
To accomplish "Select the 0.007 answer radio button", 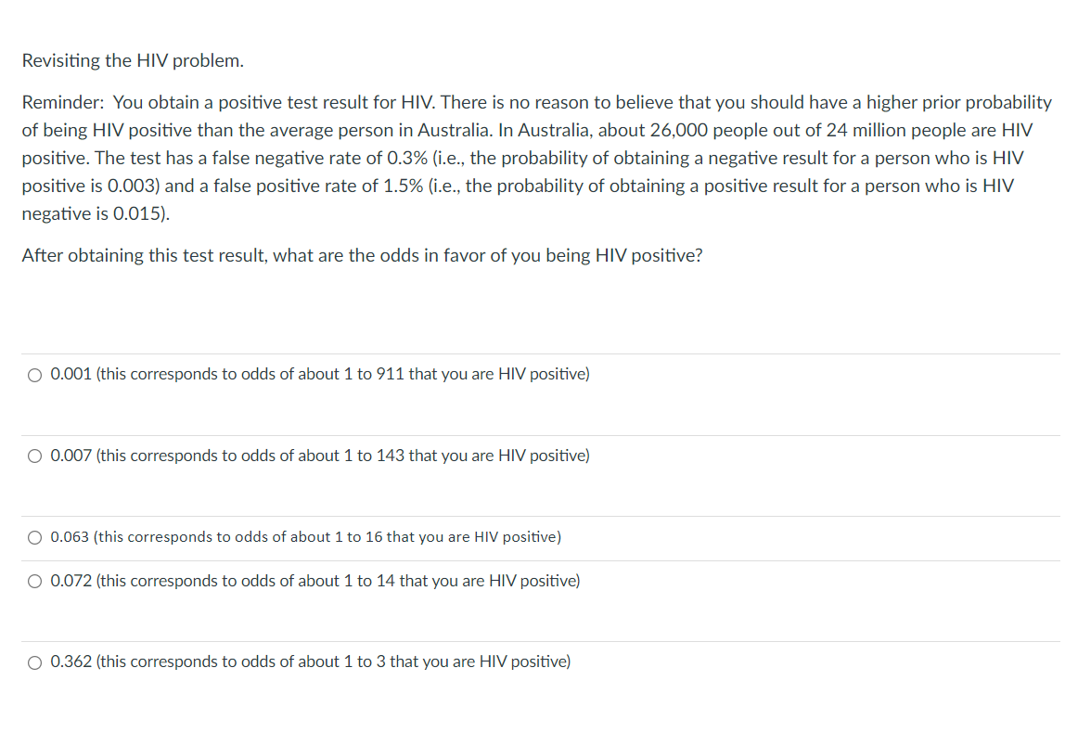I will [34, 456].
